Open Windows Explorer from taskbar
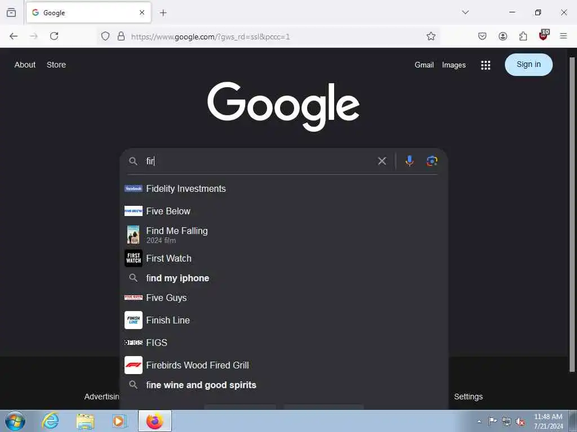The image size is (577, 432). [x=86, y=421]
